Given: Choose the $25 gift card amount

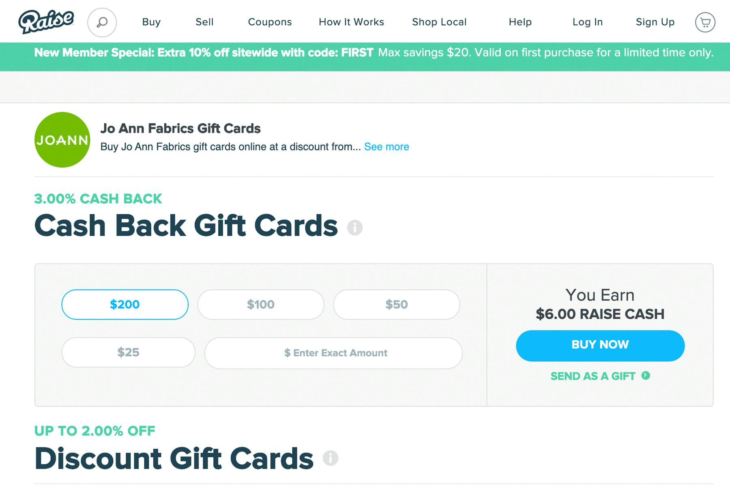Looking at the screenshot, I should pyautogui.click(x=128, y=352).
